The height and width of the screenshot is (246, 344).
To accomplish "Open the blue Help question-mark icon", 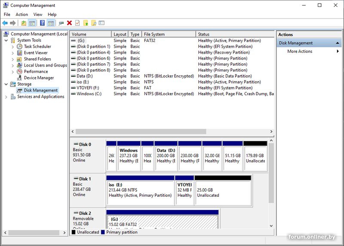I will tap(42, 23).
